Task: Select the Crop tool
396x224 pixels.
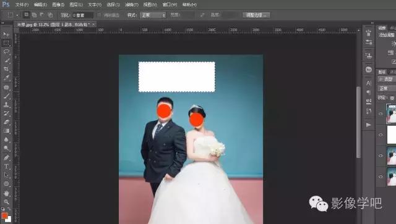Action: click(6, 69)
